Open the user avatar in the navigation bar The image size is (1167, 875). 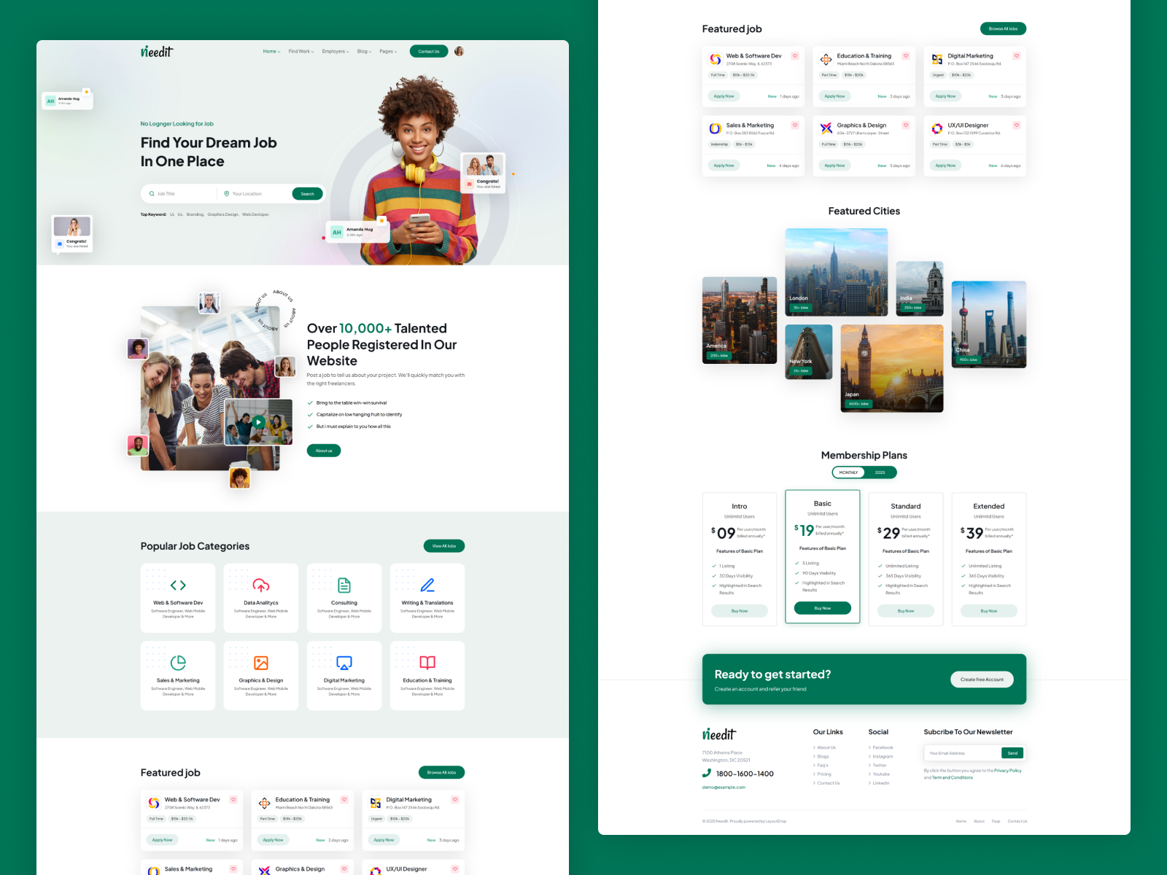pyautogui.click(x=459, y=51)
